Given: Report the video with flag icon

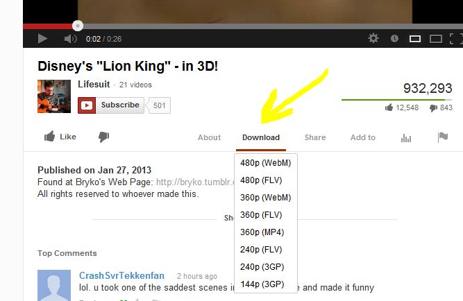Looking at the screenshot, I should (443, 137).
